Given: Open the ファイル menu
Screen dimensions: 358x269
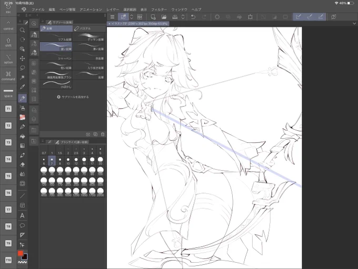Looking at the screenshot, I should (x=38, y=9).
